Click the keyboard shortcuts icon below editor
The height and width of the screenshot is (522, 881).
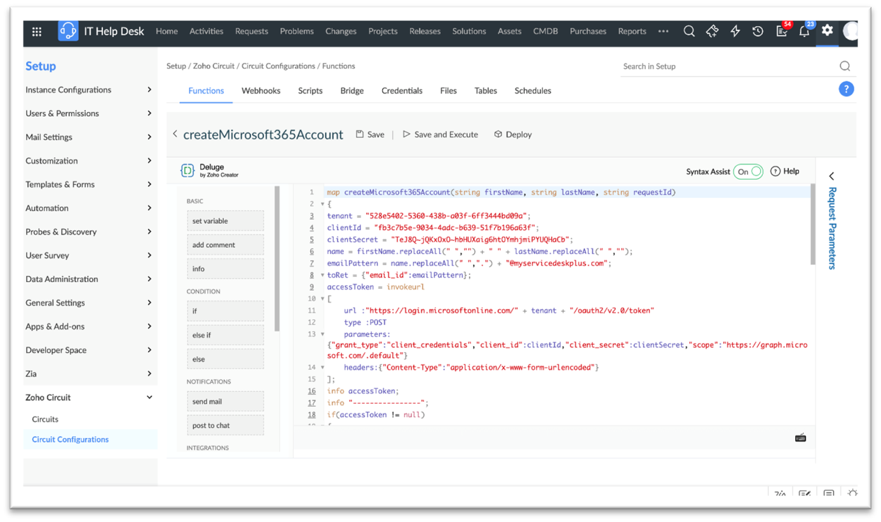click(x=800, y=437)
